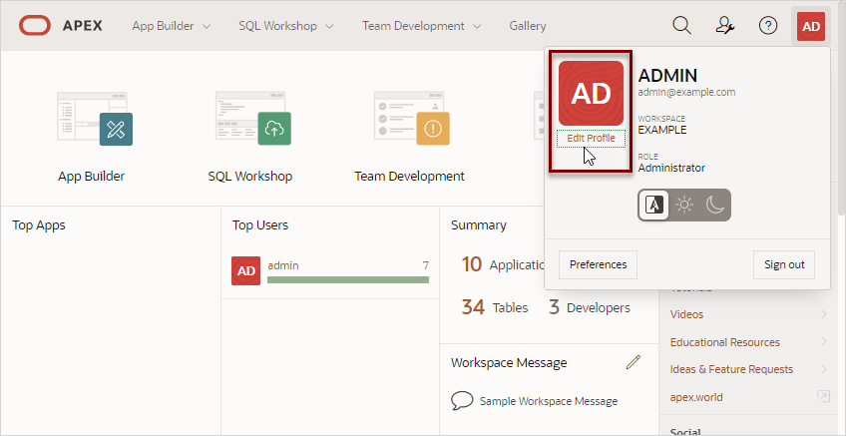The image size is (846, 436).
Task: Expand Ideas & Feature Requests chevron
Action: [824, 368]
